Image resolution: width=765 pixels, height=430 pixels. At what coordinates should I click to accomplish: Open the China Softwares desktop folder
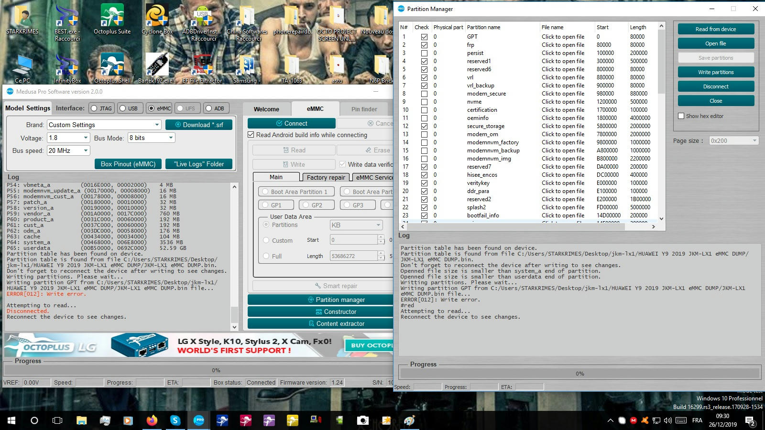click(247, 23)
